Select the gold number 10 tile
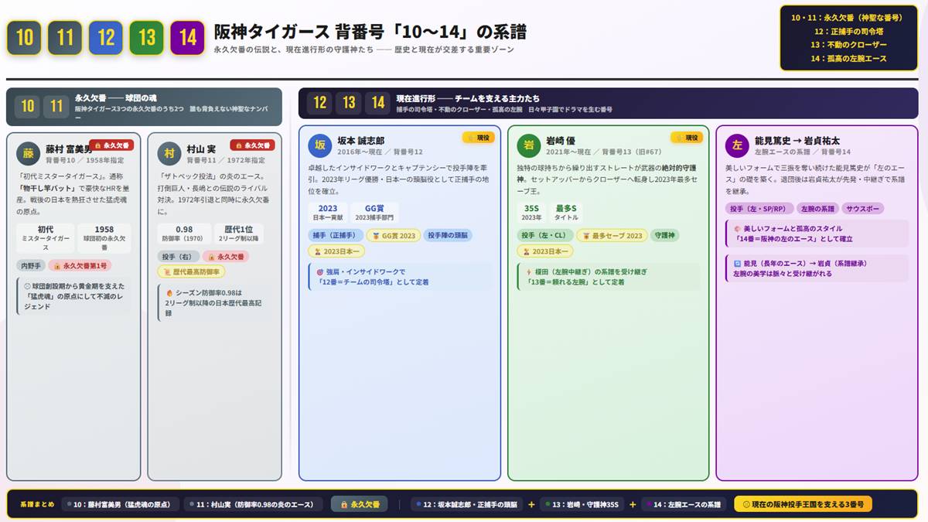Image resolution: width=928 pixels, height=522 pixels. [24, 36]
